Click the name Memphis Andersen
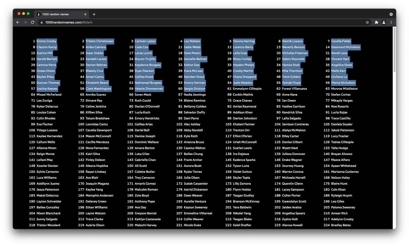This screenshot has height=246, width=409. click(100, 196)
